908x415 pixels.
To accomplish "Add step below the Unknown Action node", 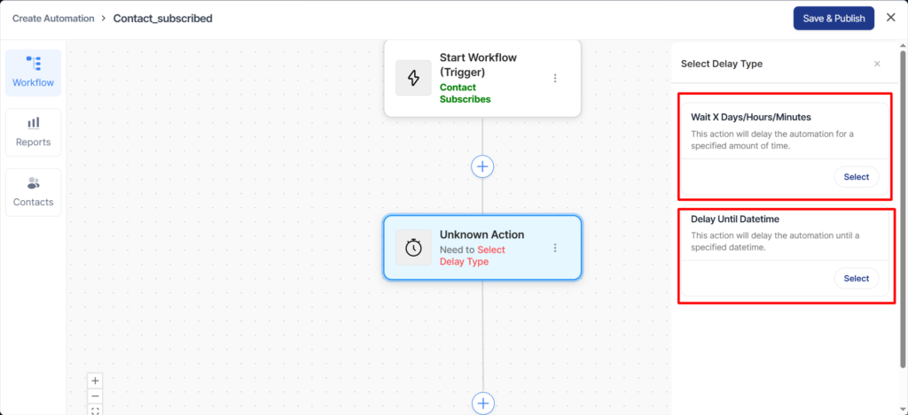I will tap(482, 403).
